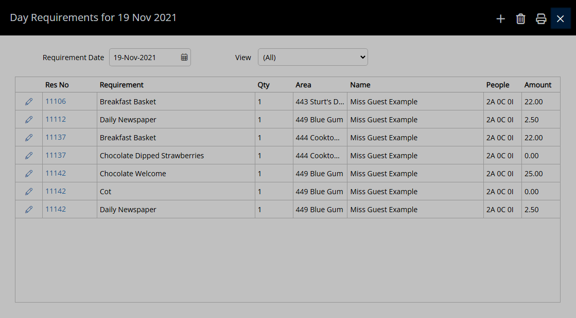
Task: Edit the Cot requirement row
Action: [29, 192]
